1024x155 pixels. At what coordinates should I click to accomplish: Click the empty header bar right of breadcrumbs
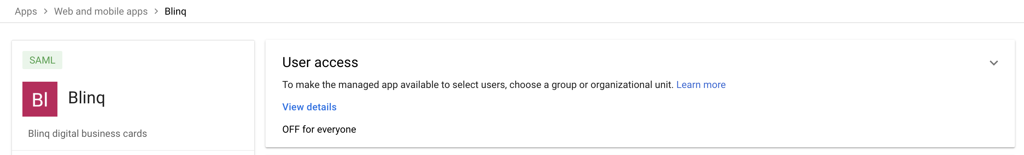pyautogui.click(x=596, y=11)
